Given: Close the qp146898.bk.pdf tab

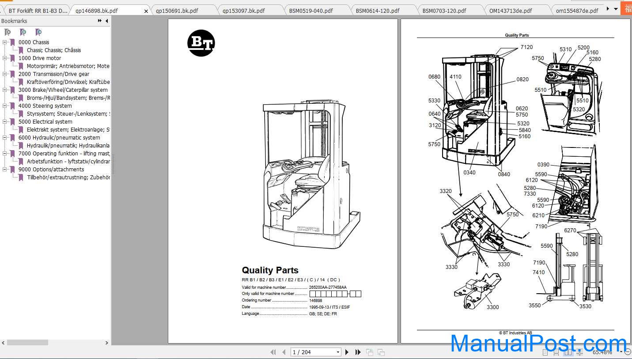Looking at the screenshot, I should [x=146, y=11].
